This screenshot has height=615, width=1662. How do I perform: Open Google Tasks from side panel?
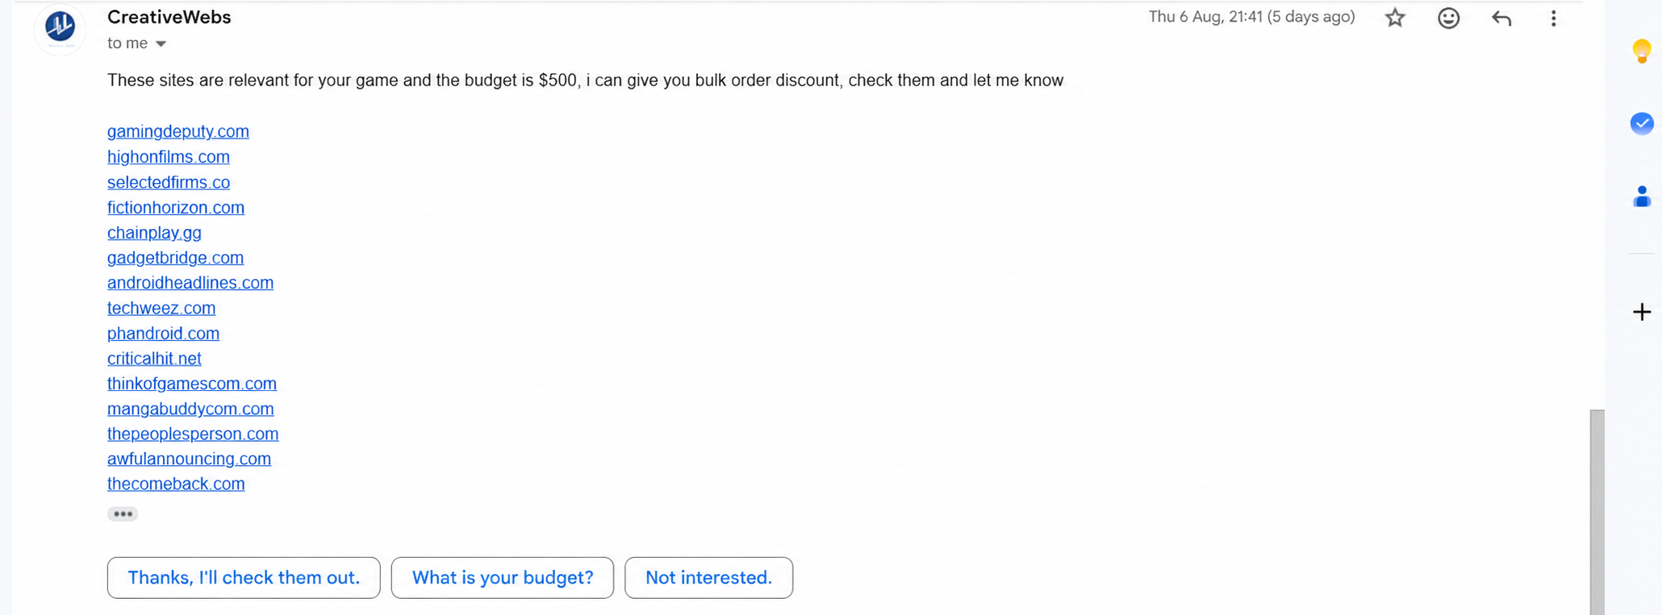(1642, 123)
